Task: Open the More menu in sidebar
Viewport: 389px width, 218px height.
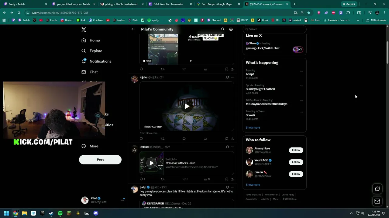Action: (90, 146)
